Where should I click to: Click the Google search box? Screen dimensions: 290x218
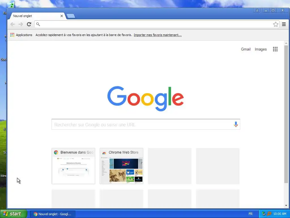click(146, 124)
